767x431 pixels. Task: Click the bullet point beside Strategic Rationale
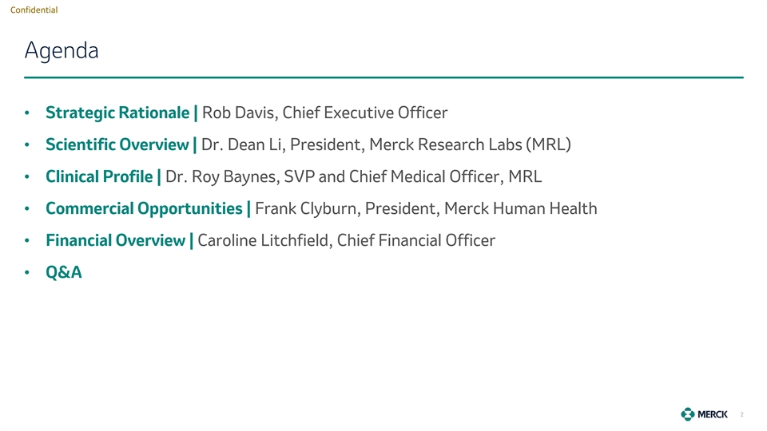point(28,113)
